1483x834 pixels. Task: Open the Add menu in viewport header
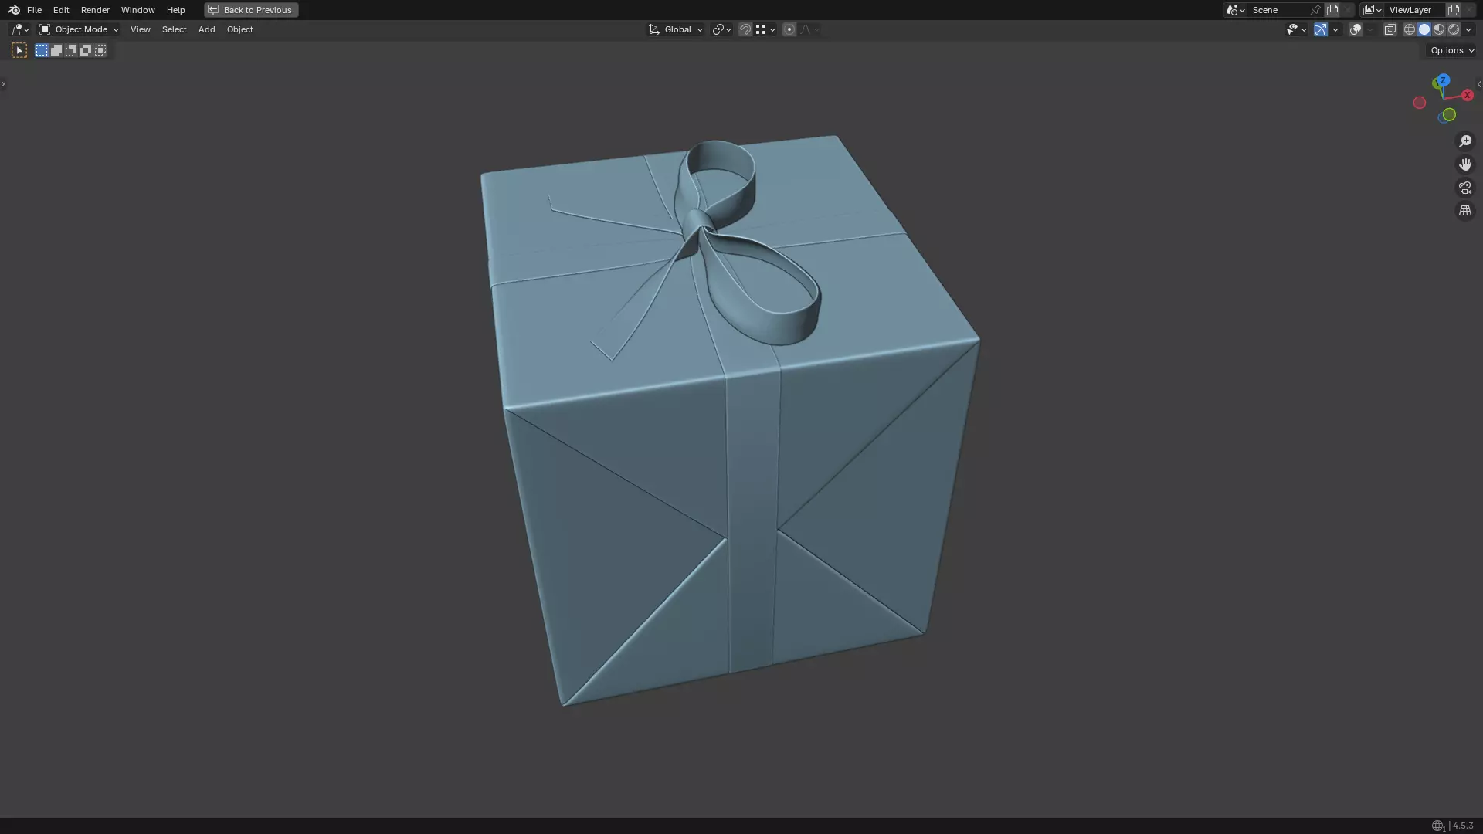click(206, 29)
